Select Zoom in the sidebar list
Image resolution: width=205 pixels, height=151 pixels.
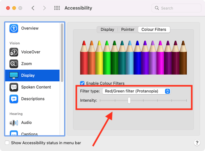32,64
